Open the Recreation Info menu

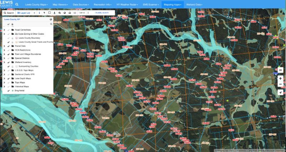point(103,5)
